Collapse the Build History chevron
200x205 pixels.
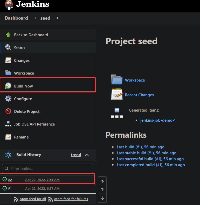pos(87,155)
